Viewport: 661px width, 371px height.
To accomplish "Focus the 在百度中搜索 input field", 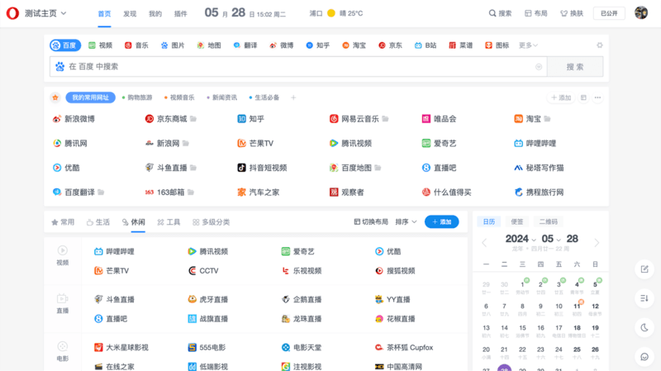I will click(298, 67).
